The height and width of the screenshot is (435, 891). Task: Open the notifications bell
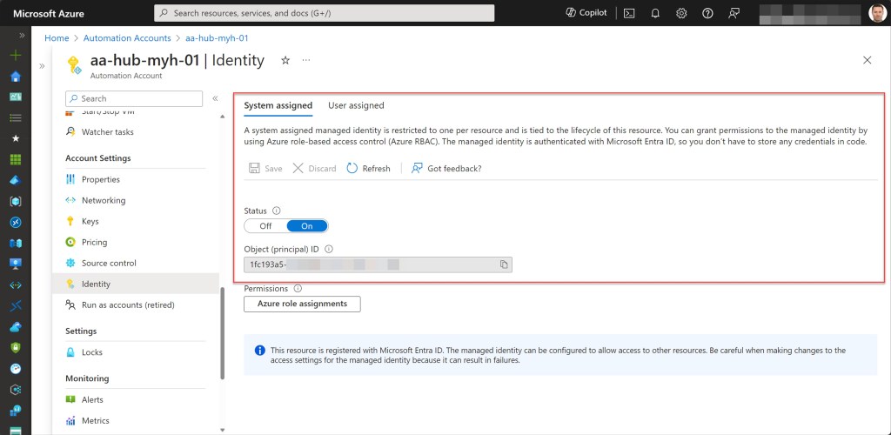(x=655, y=13)
